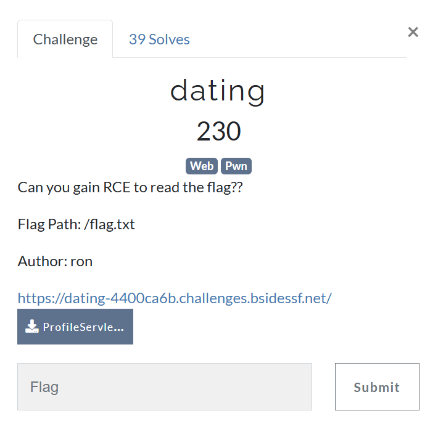Click the Pwn category tag

(236, 166)
